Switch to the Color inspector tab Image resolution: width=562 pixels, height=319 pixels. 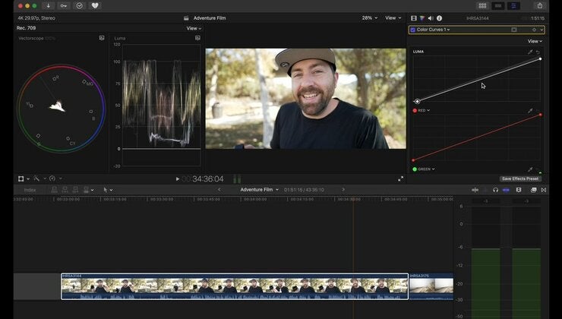(x=422, y=18)
